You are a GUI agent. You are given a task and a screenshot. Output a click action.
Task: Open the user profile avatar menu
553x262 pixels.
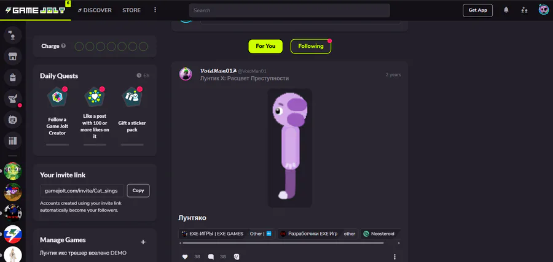point(544,10)
